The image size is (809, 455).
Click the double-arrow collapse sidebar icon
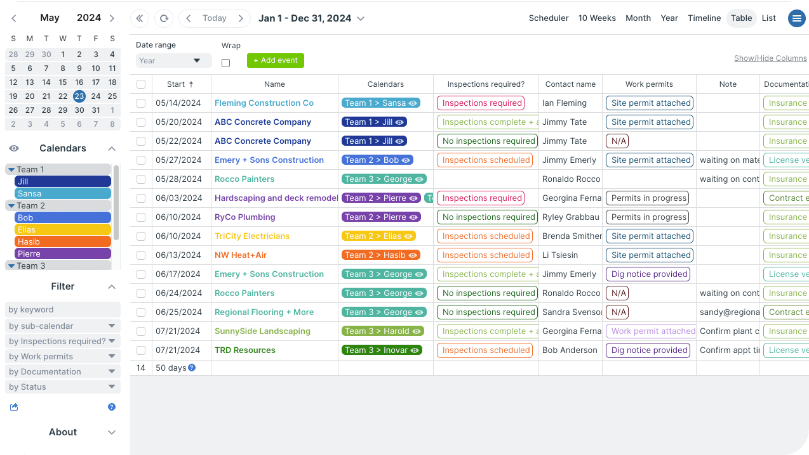(x=140, y=18)
